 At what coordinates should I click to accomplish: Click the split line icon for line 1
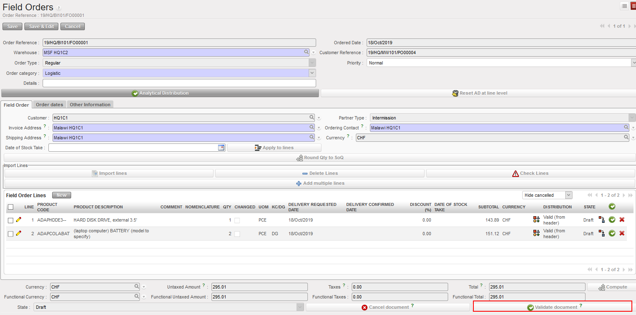point(602,220)
